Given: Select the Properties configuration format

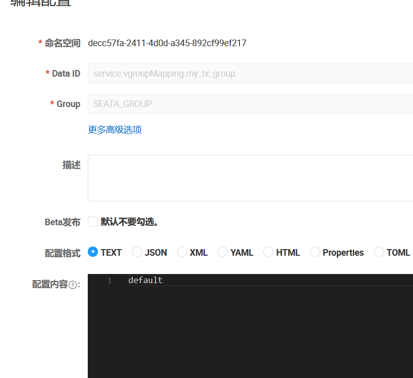Looking at the screenshot, I should 315,252.
